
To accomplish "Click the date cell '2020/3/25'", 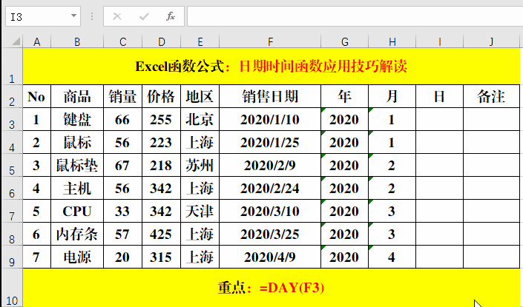I will (x=270, y=234).
